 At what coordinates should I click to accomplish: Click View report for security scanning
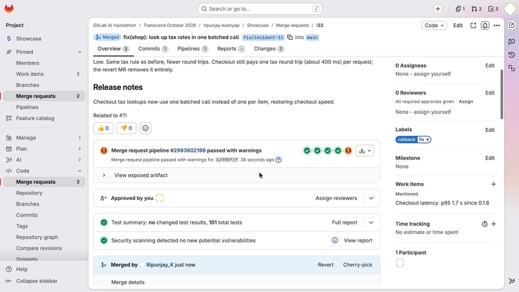click(358, 241)
